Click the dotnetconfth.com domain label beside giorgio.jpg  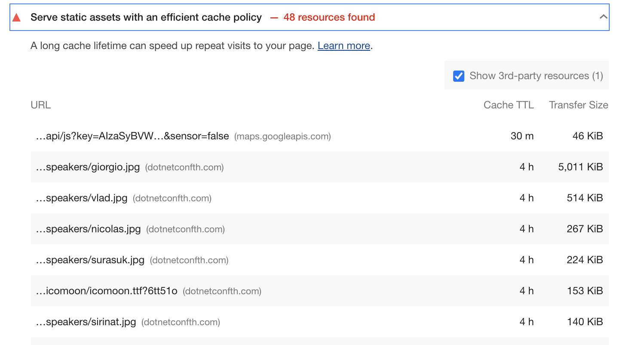tap(184, 167)
